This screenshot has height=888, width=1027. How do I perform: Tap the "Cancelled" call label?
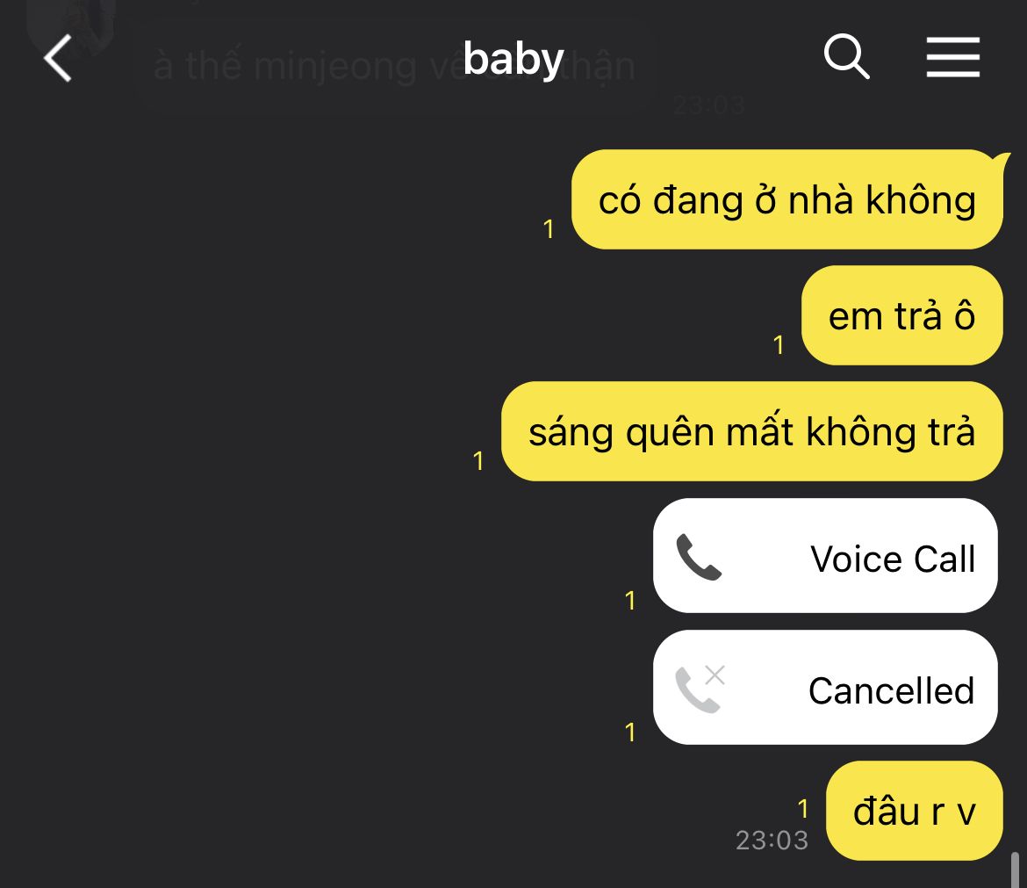[x=891, y=690]
